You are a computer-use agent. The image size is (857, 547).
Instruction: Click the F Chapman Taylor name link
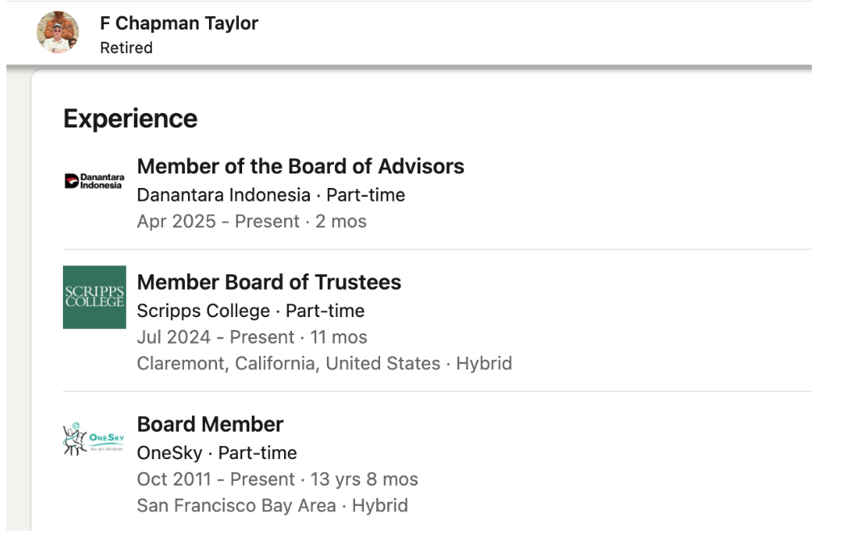pyautogui.click(x=179, y=23)
